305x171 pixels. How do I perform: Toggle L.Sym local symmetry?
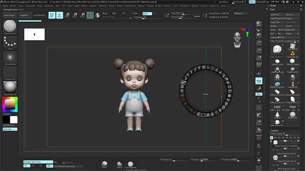259,81
